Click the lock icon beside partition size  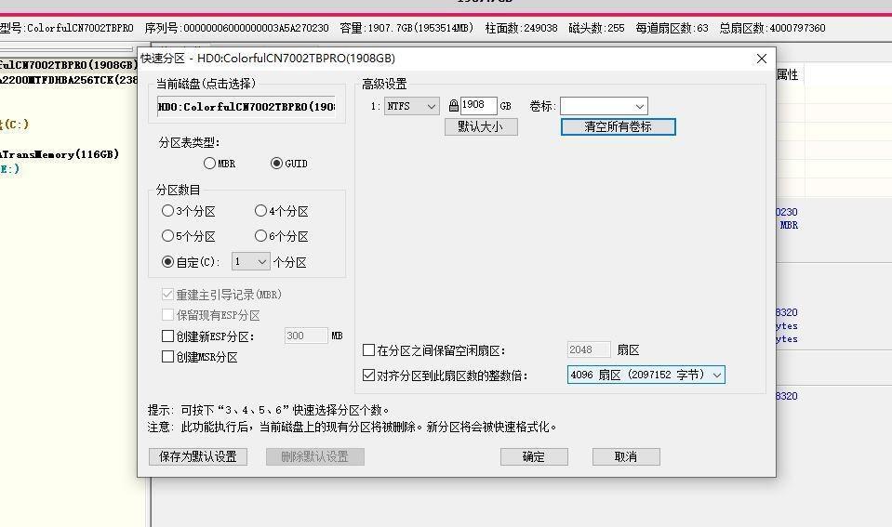453,106
